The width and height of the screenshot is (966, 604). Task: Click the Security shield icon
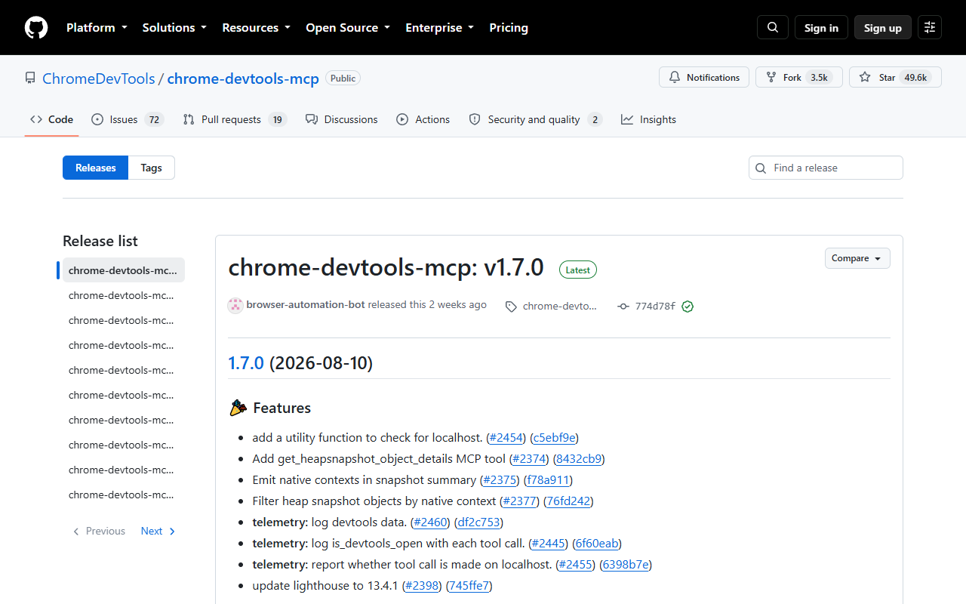point(475,119)
